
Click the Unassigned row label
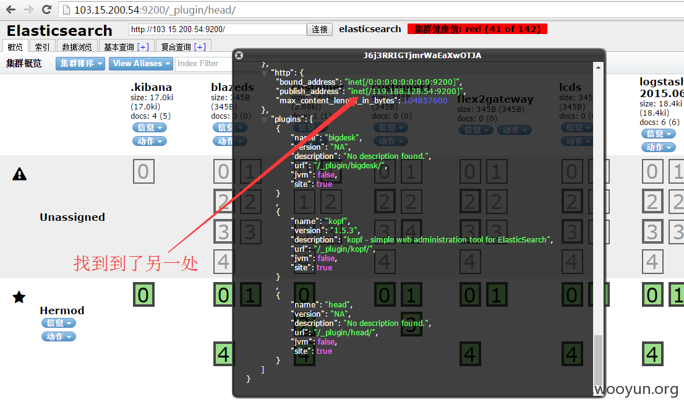[72, 217]
